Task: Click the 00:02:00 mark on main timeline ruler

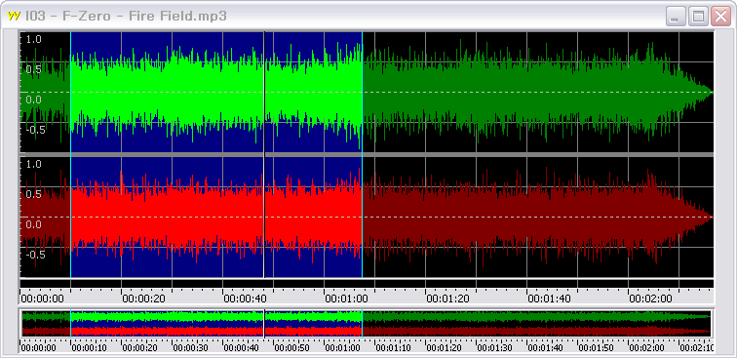Action: point(647,298)
